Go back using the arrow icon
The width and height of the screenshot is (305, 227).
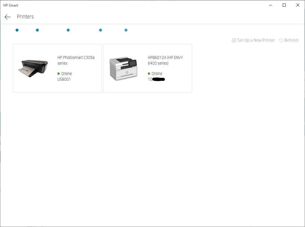(7, 17)
